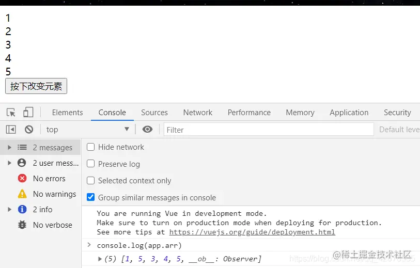Image resolution: width=420 pixels, height=268 pixels.
Task: Expand the 2 messages group
Action: tap(9, 148)
